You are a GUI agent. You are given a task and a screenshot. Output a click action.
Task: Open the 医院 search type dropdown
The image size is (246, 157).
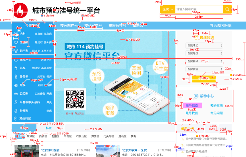click(x=168, y=9)
